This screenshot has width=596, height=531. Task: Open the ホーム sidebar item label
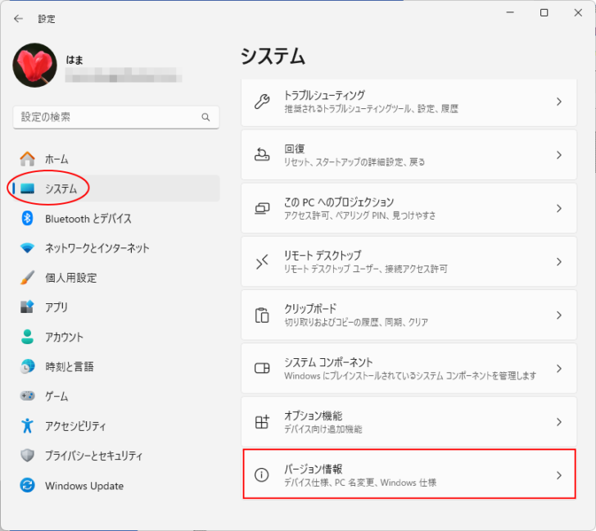tap(56, 159)
